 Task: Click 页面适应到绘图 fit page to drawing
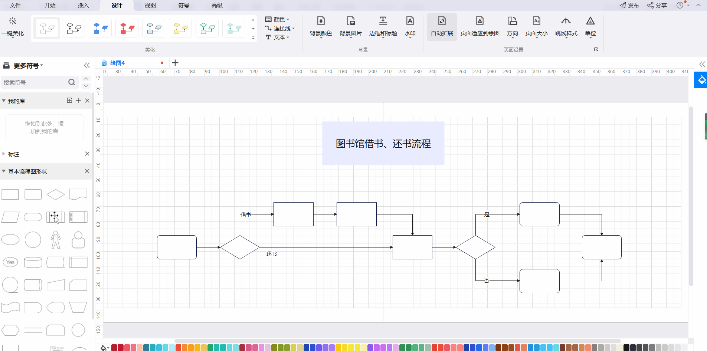(x=480, y=27)
